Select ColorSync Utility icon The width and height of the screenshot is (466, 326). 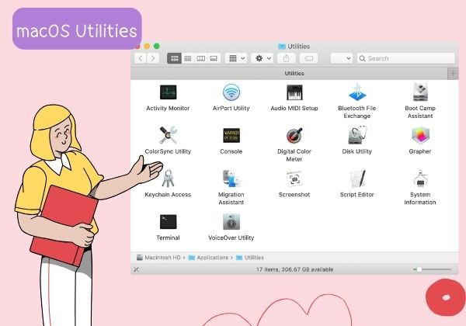coord(168,135)
